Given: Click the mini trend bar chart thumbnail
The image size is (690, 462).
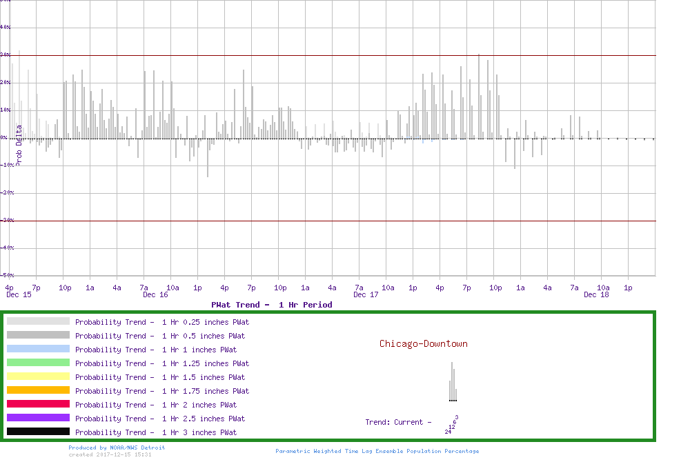Looking at the screenshot, I should [x=453, y=382].
